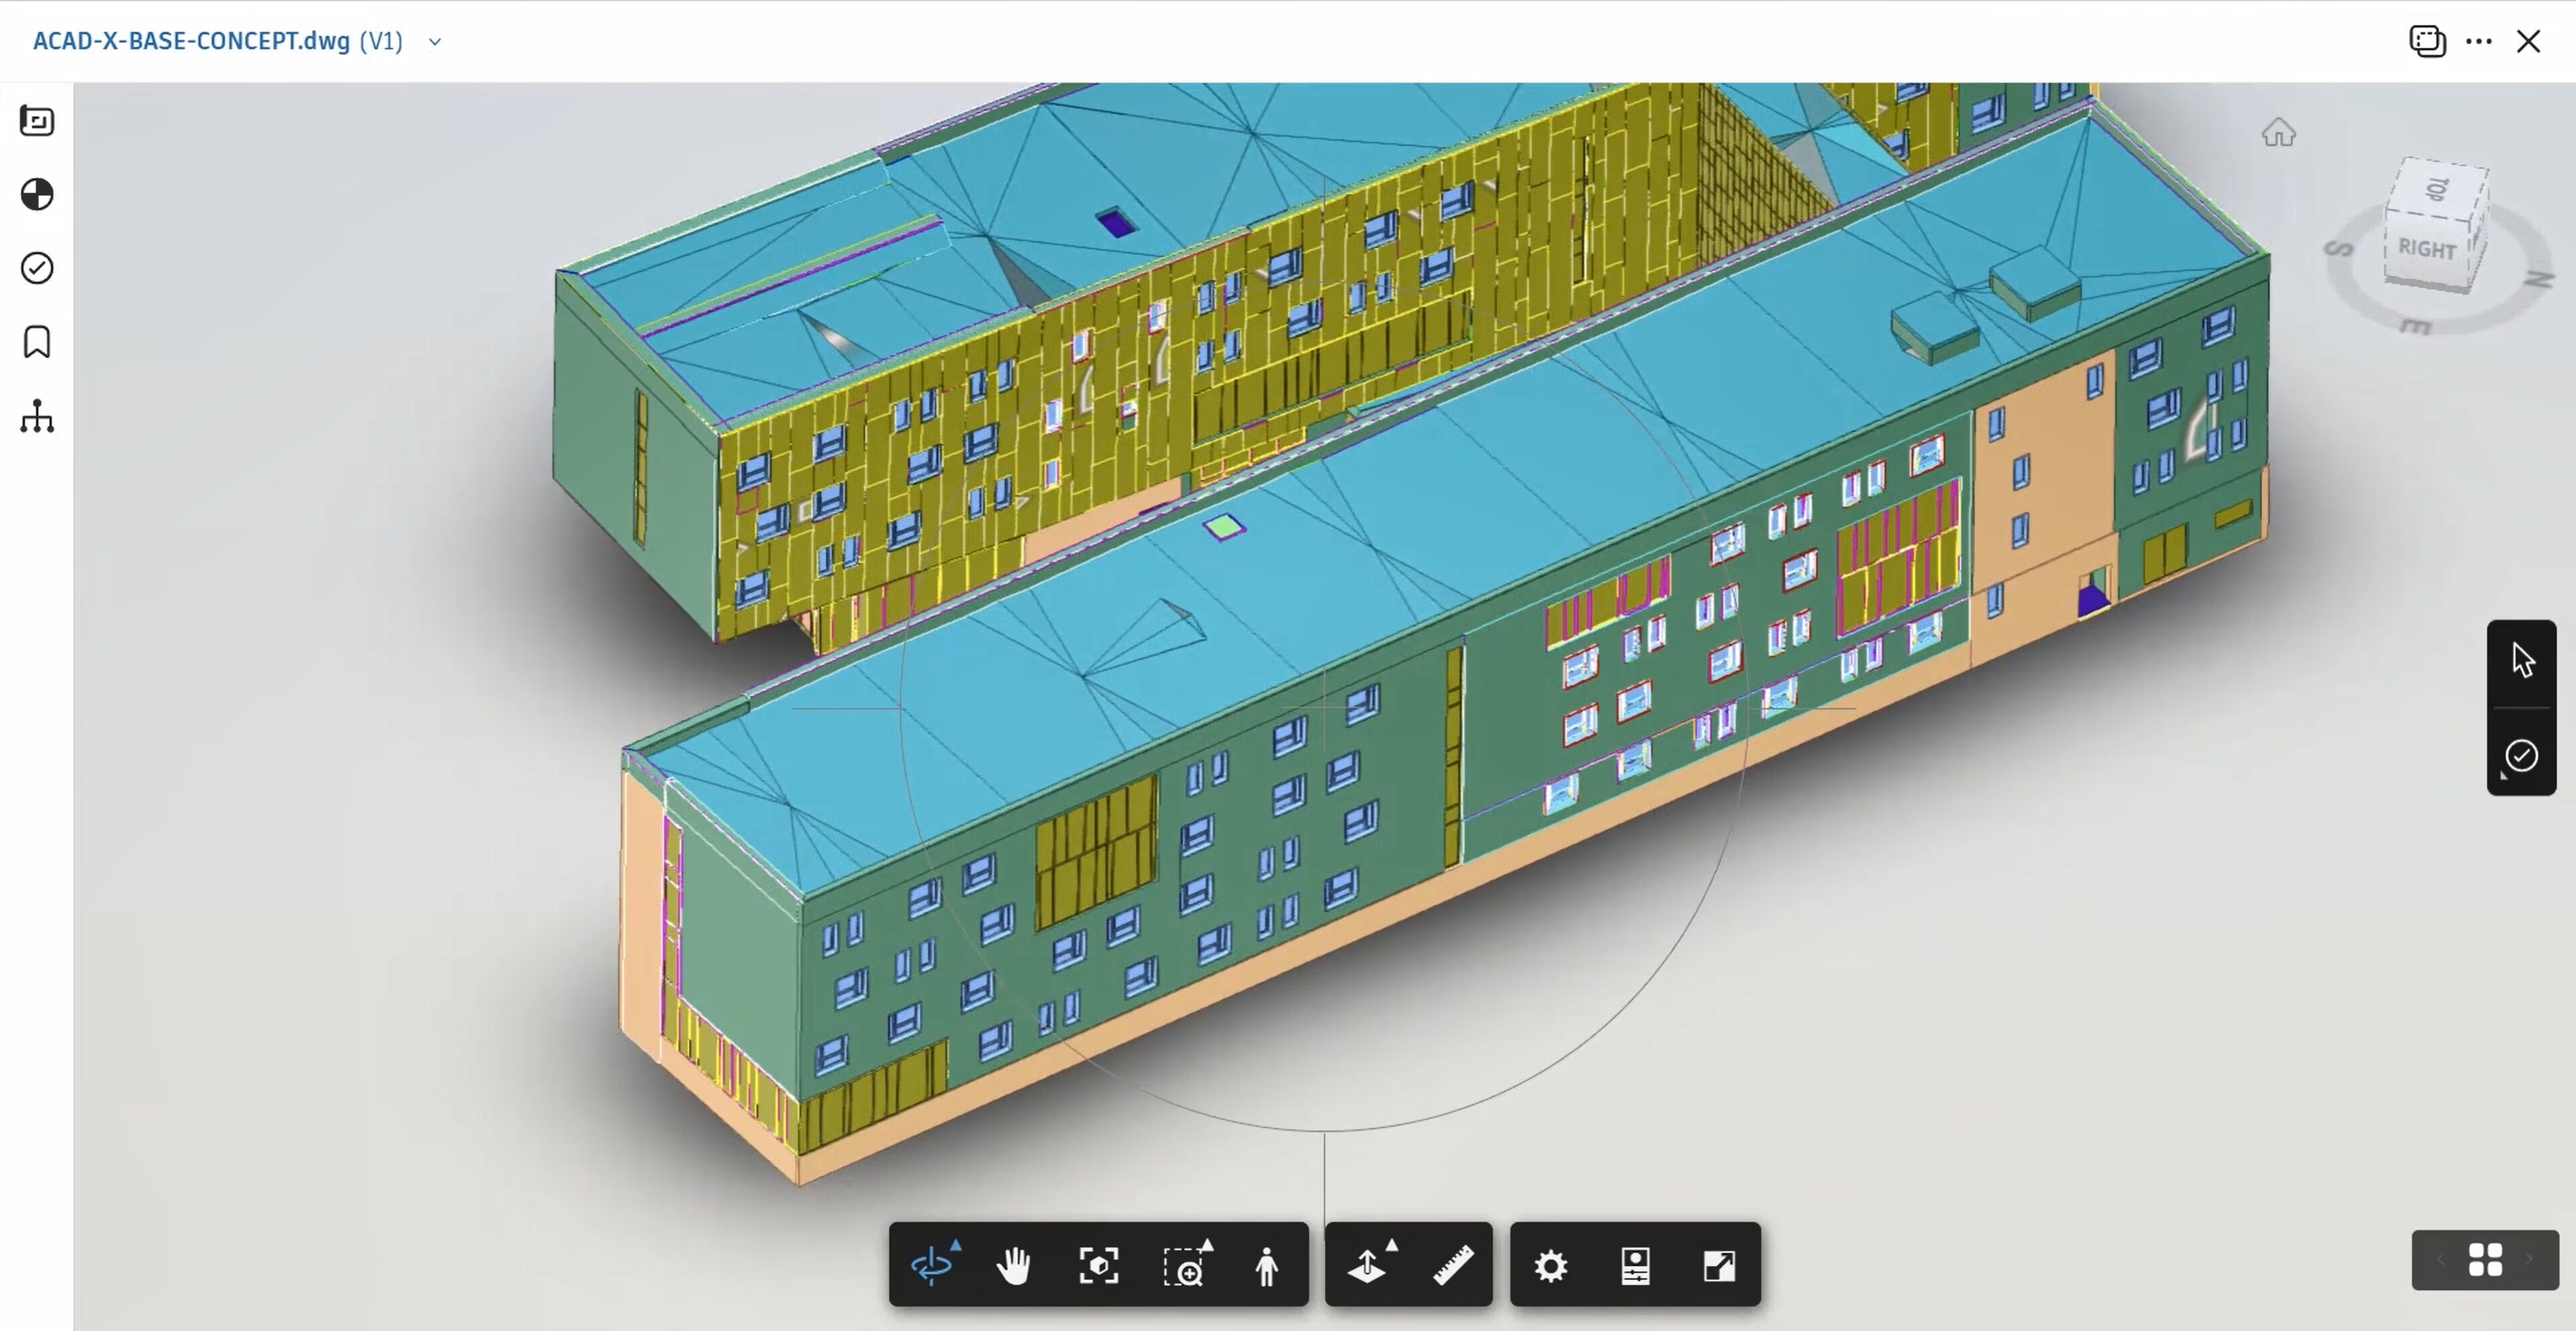Click the issue checkmark in floating panel

click(x=2521, y=756)
